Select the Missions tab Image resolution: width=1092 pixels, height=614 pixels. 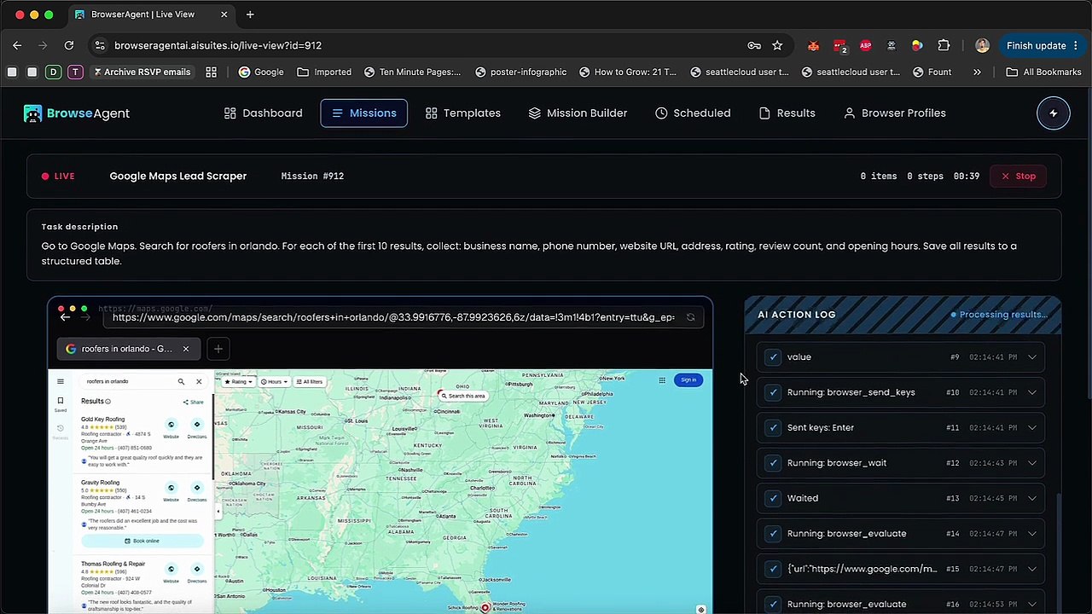tap(364, 113)
